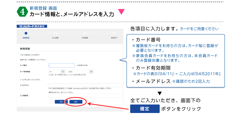Click the text 各項目に入力します。

click(154, 29)
